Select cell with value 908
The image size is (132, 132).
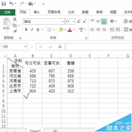tap(71, 86)
